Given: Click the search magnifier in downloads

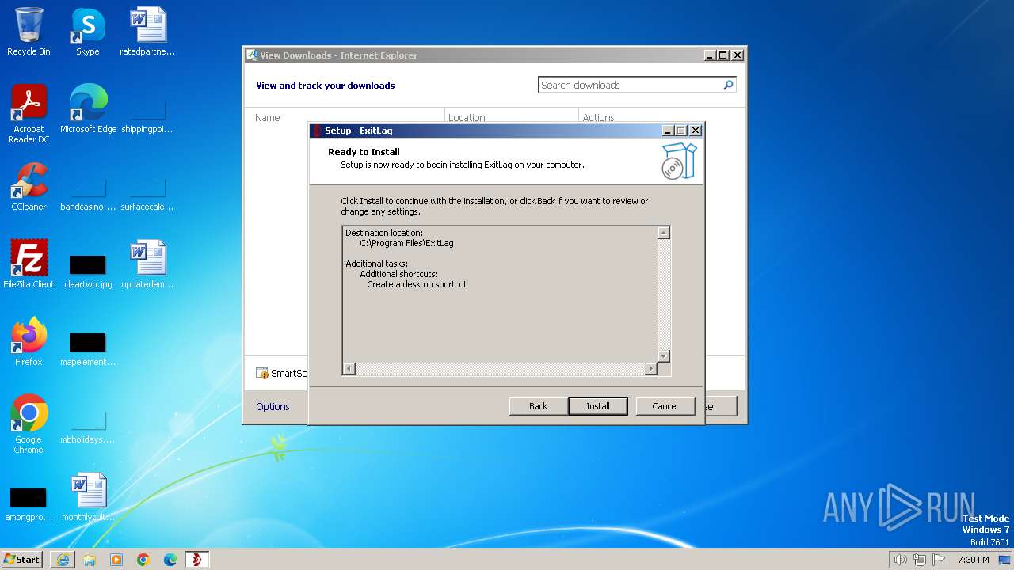Looking at the screenshot, I should [728, 85].
